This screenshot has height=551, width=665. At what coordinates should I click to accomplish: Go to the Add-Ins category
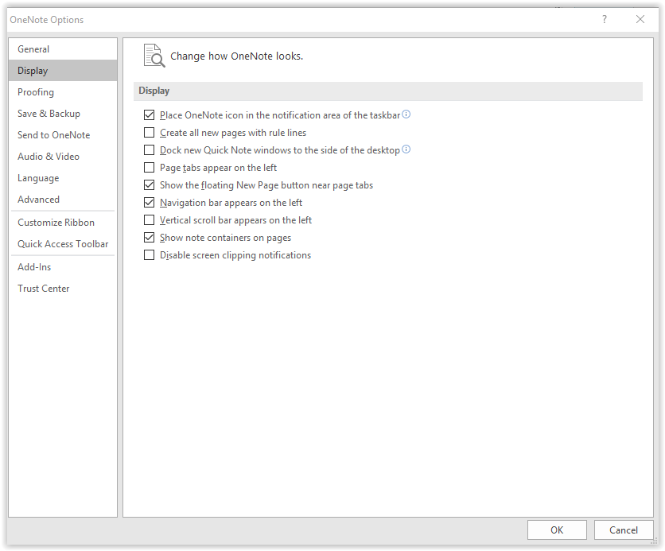(x=63, y=267)
